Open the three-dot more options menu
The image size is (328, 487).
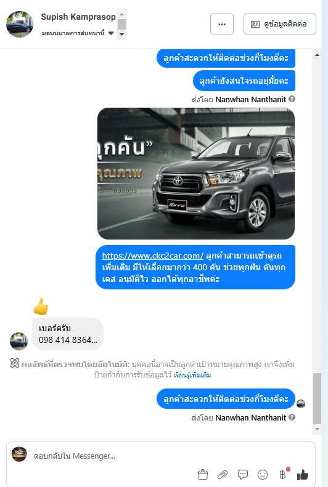[x=222, y=24]
